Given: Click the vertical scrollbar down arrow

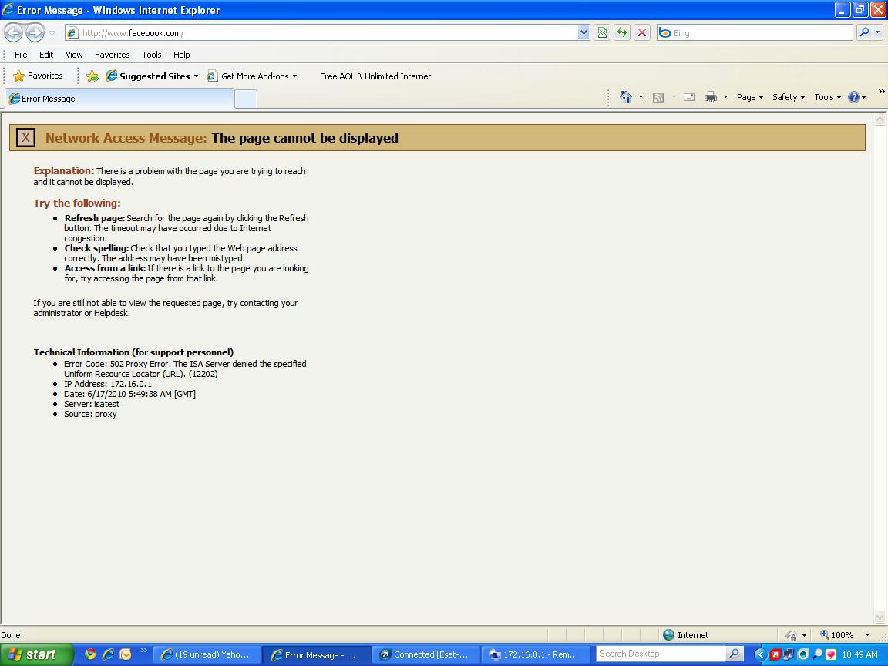Looking at the screenshot, I should pos(880,617).
